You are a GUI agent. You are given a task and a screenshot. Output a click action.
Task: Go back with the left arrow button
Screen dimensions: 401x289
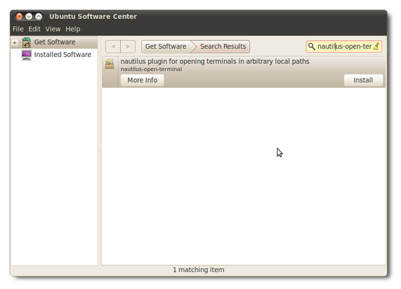pyautogui.click(x=113, y=46)
